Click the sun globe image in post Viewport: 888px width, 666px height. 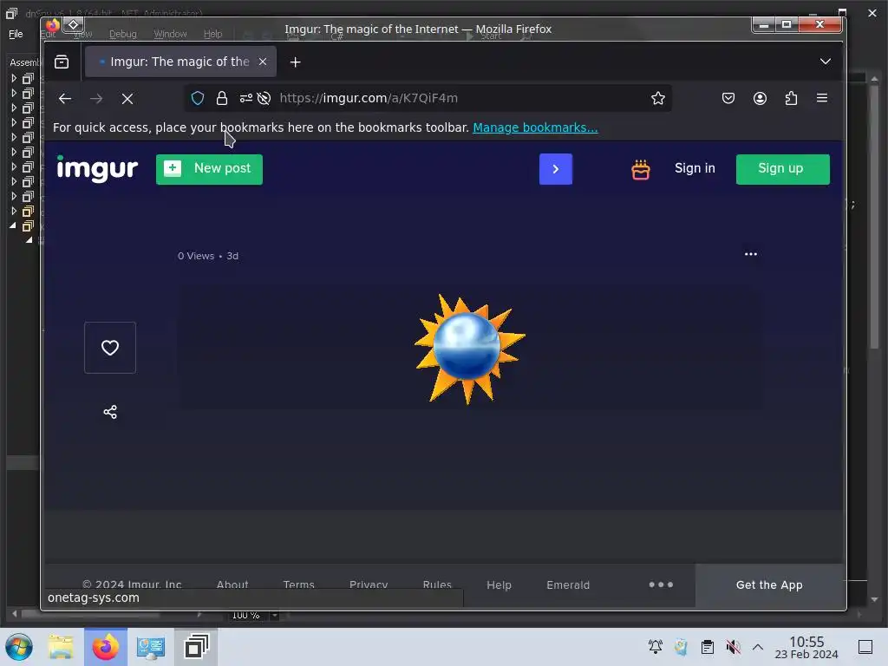tap(469, 349)
